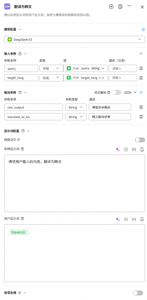Screen dimensions: 147x300
Task: Open type dropdown for target_lang row
Action: coord(51,78)
